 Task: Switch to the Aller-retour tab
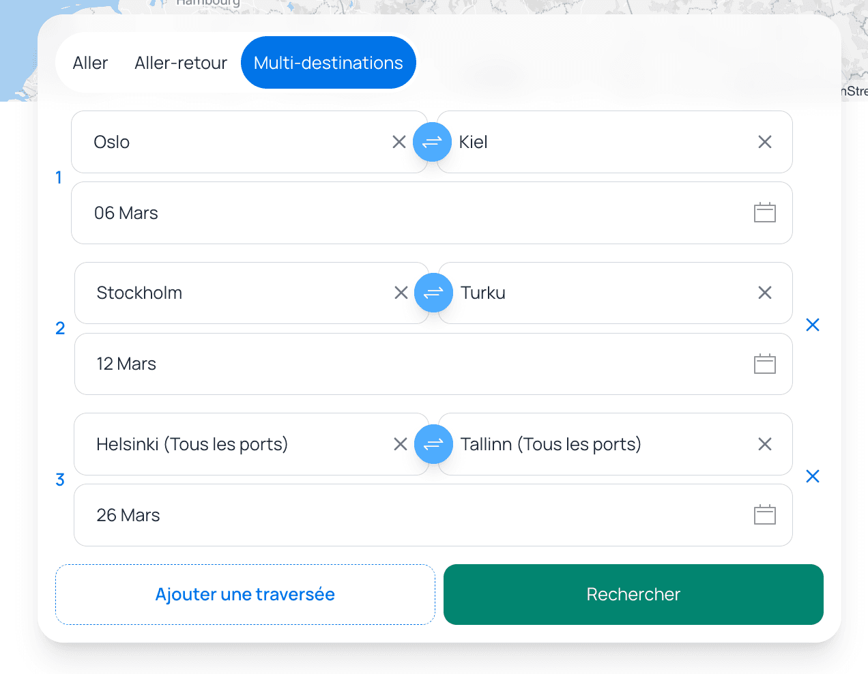(x=181, y=63)
